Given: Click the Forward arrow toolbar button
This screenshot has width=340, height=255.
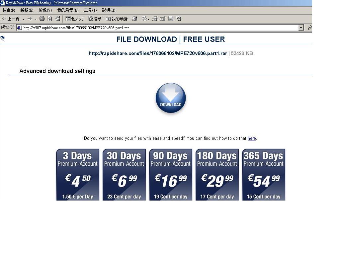Looking at the screenshot, I should click(x=30, y=19).
